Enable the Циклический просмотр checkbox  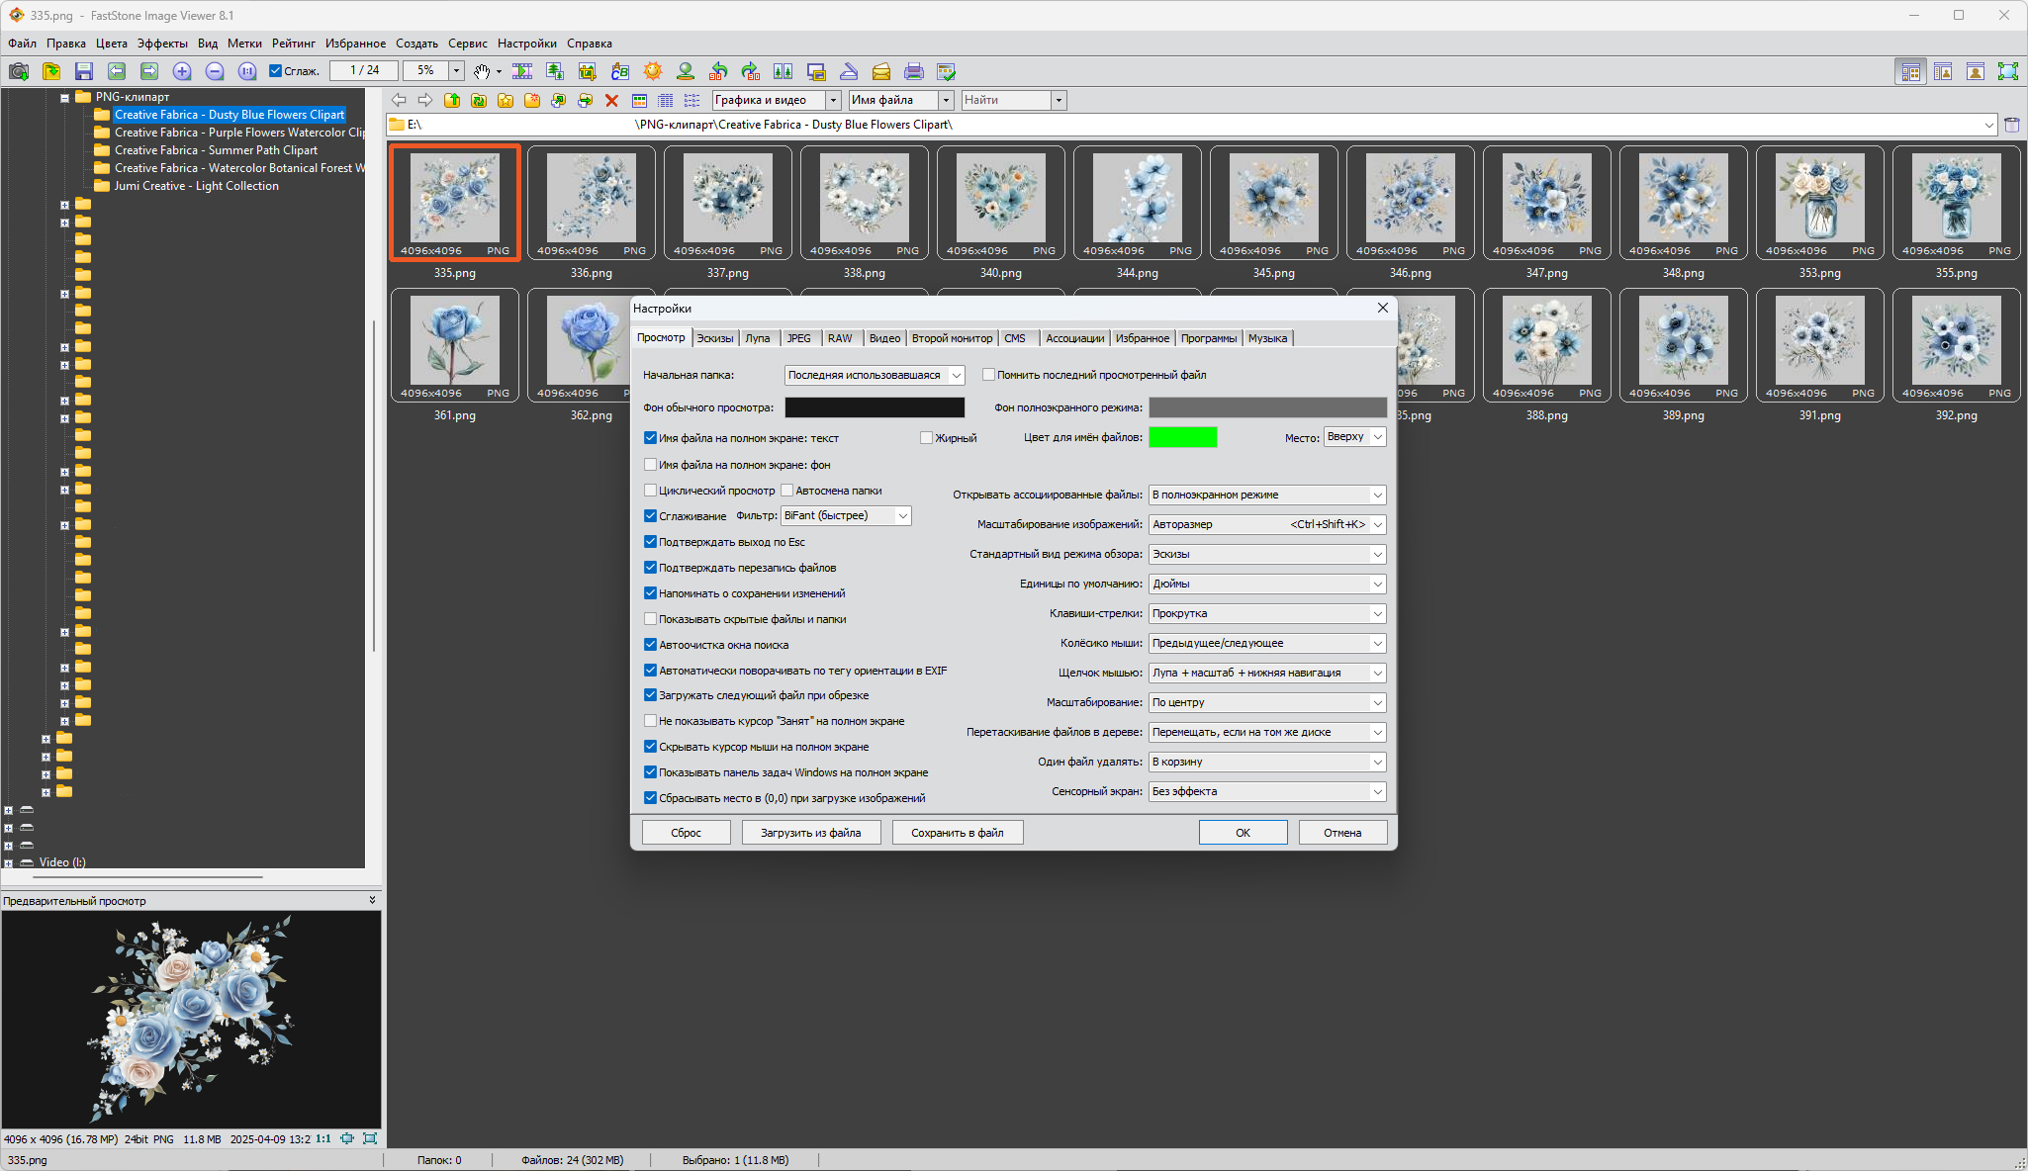click(651, 491)
